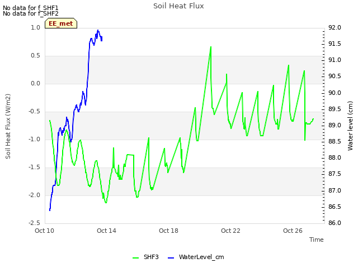Image resolution: width=358 pixels, height=268 pixels.
Task: Click the Oct 18 x-axis tick label
Action: pyautogui.click(x=168, y=231)
